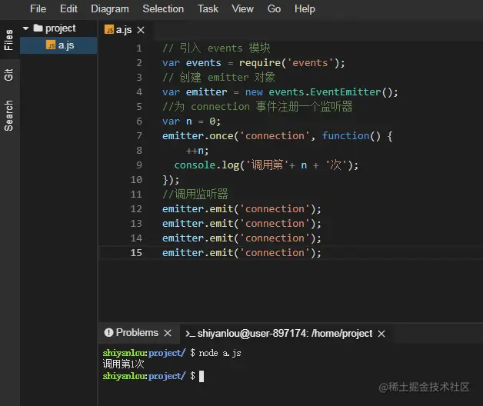Click the project folder icon

pos(38,28)
